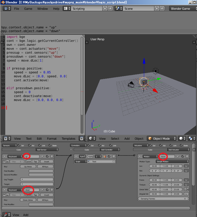Viewport: 197px width, 217px height.
Task: Toggle Sensors Act checkbox
Action: pyautogui.click(x=29, y=145)
